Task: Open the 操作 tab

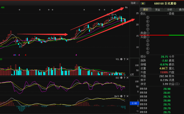Action: click(x=181, y=9)
